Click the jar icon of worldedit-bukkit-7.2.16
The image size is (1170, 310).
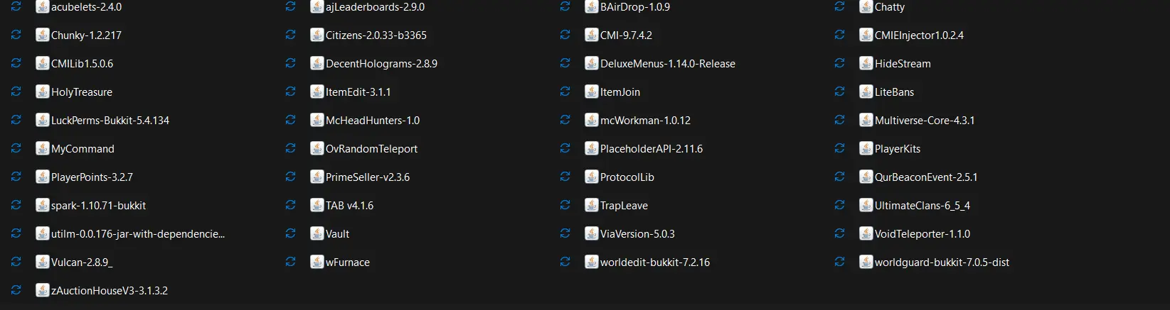[592, 262]
